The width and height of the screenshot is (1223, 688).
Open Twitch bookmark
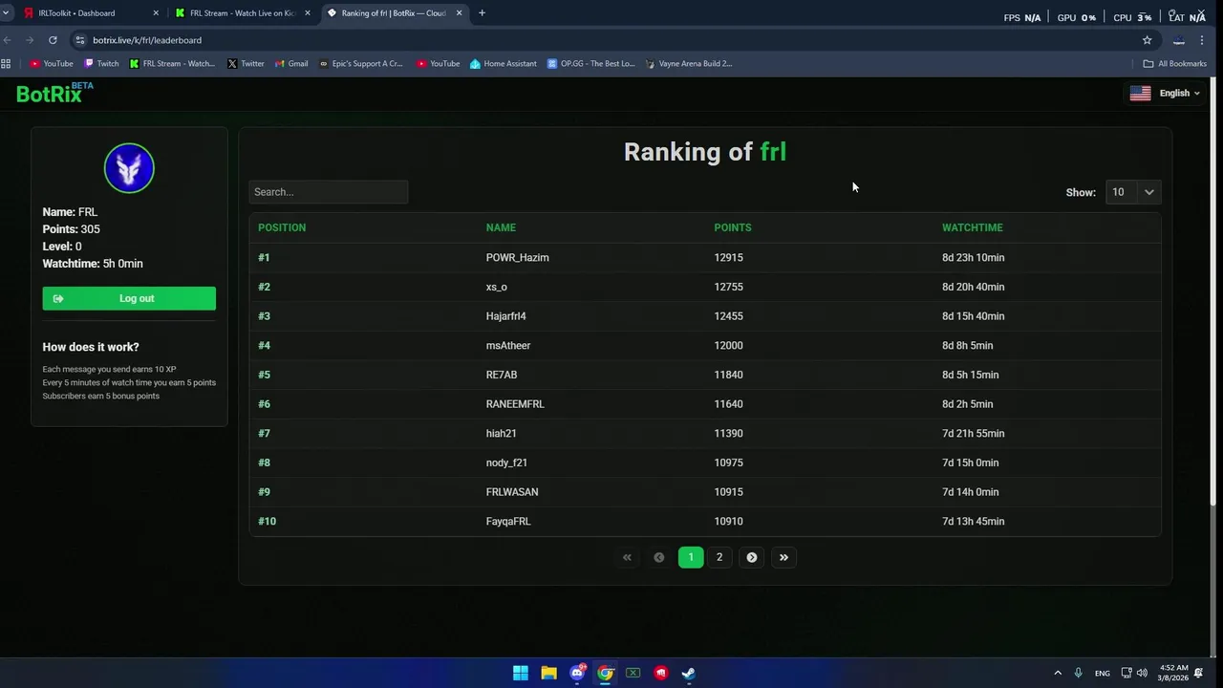(101, 64)
